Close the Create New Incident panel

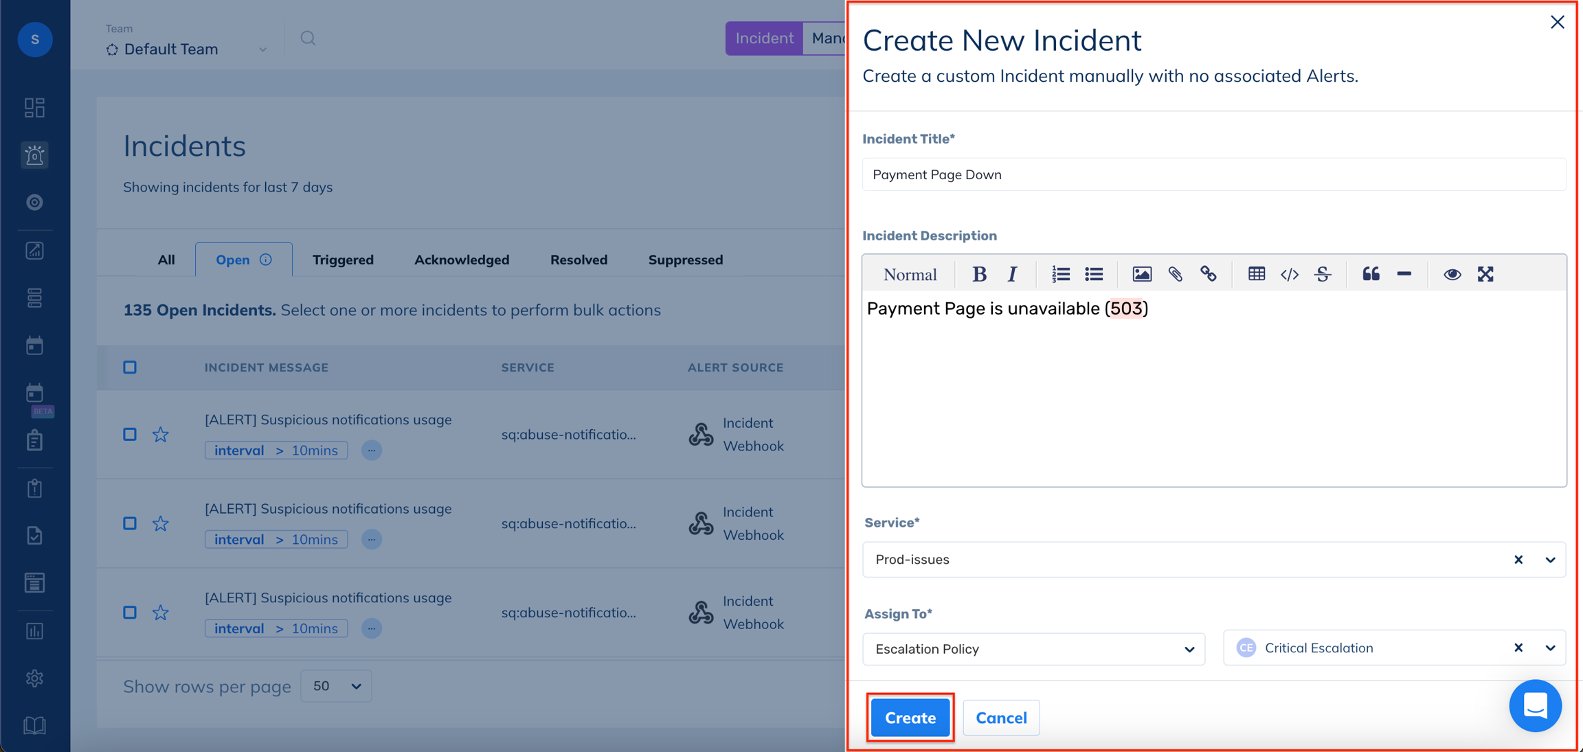point(1557,23)
